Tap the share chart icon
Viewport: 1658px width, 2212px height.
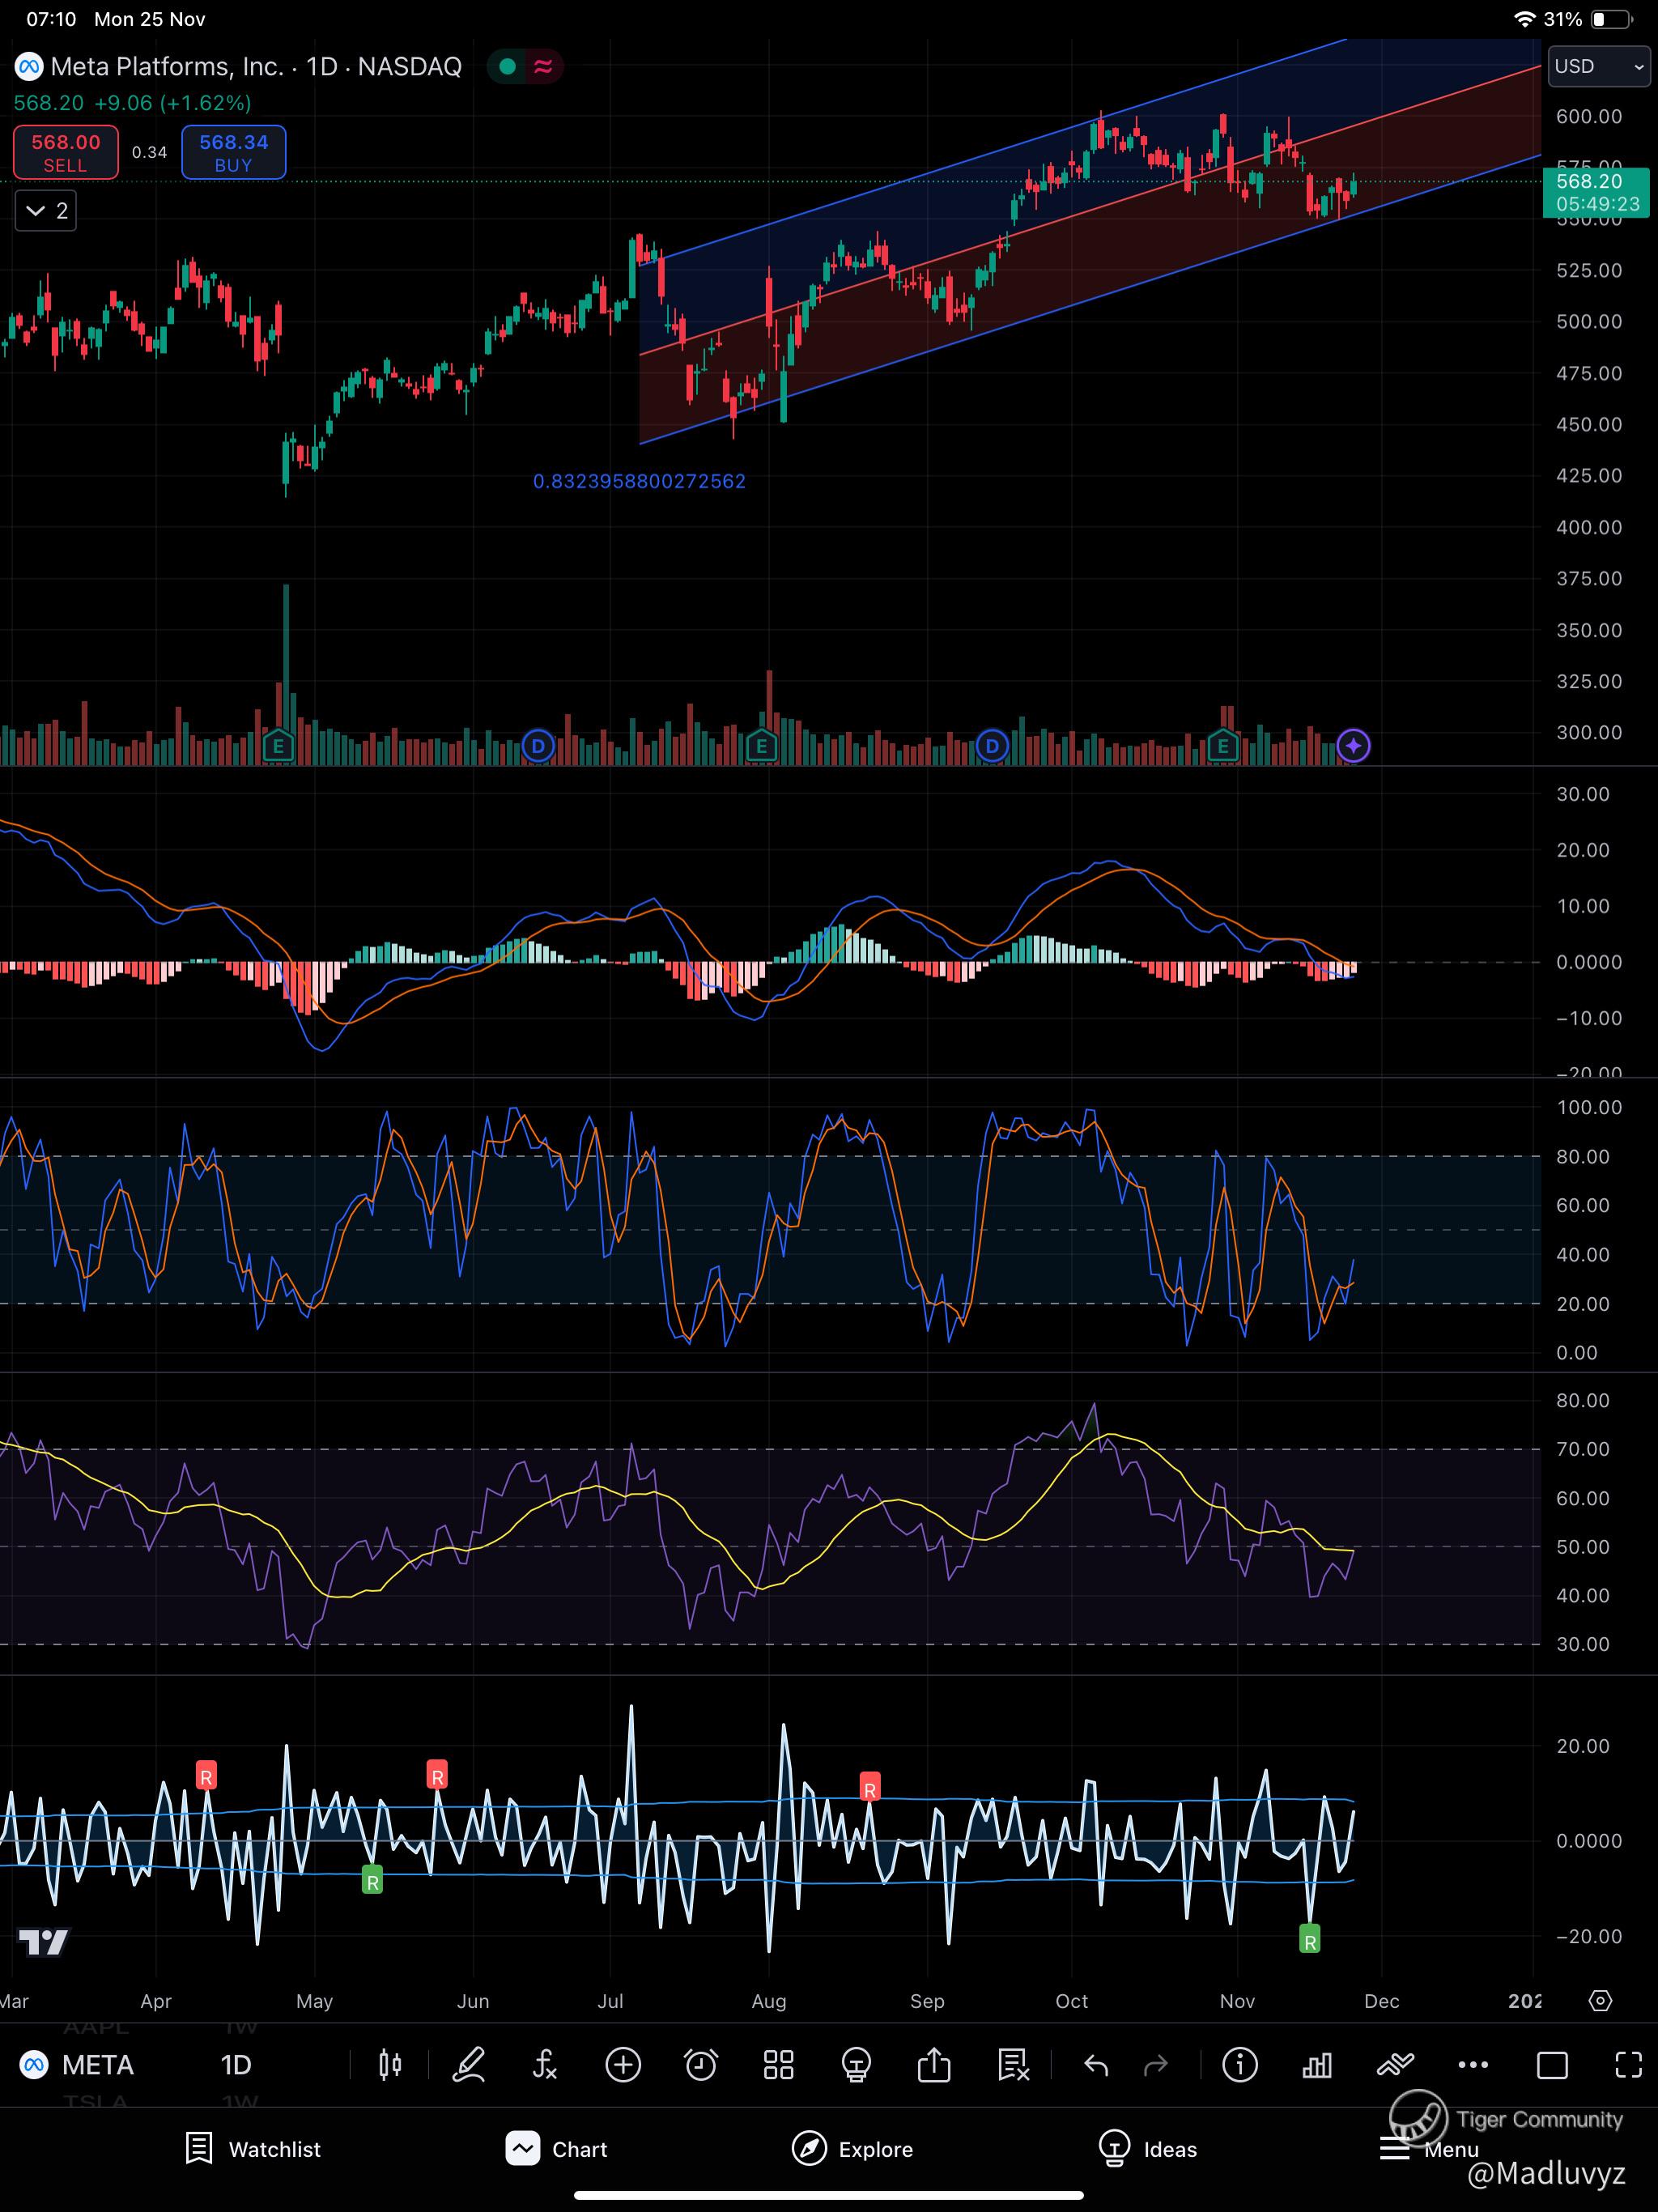pos(934,2064)
